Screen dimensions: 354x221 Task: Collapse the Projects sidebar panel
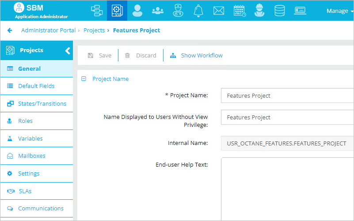click(68, 50)
